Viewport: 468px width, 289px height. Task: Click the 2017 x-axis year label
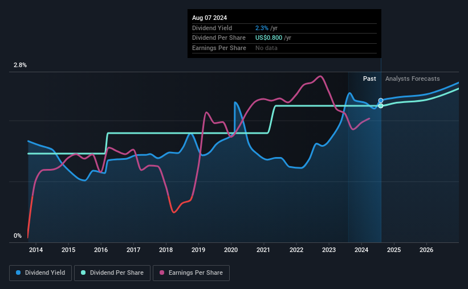click(133, 250)
